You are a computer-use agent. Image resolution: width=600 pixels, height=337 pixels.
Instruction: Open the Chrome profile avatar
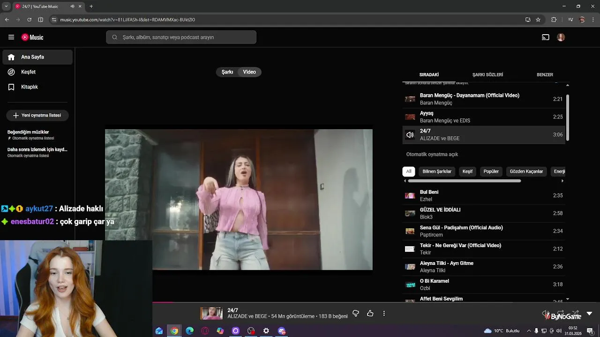pos(582,20)
